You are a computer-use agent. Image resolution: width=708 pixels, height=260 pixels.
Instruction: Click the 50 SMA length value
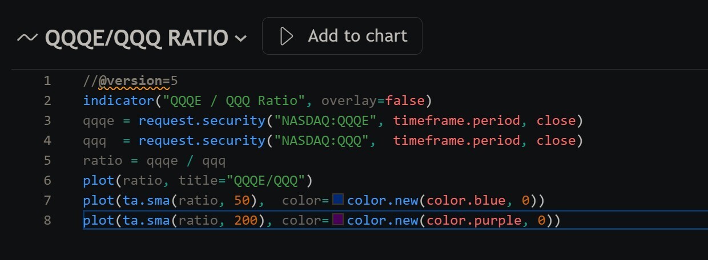[x=241, y=200]
